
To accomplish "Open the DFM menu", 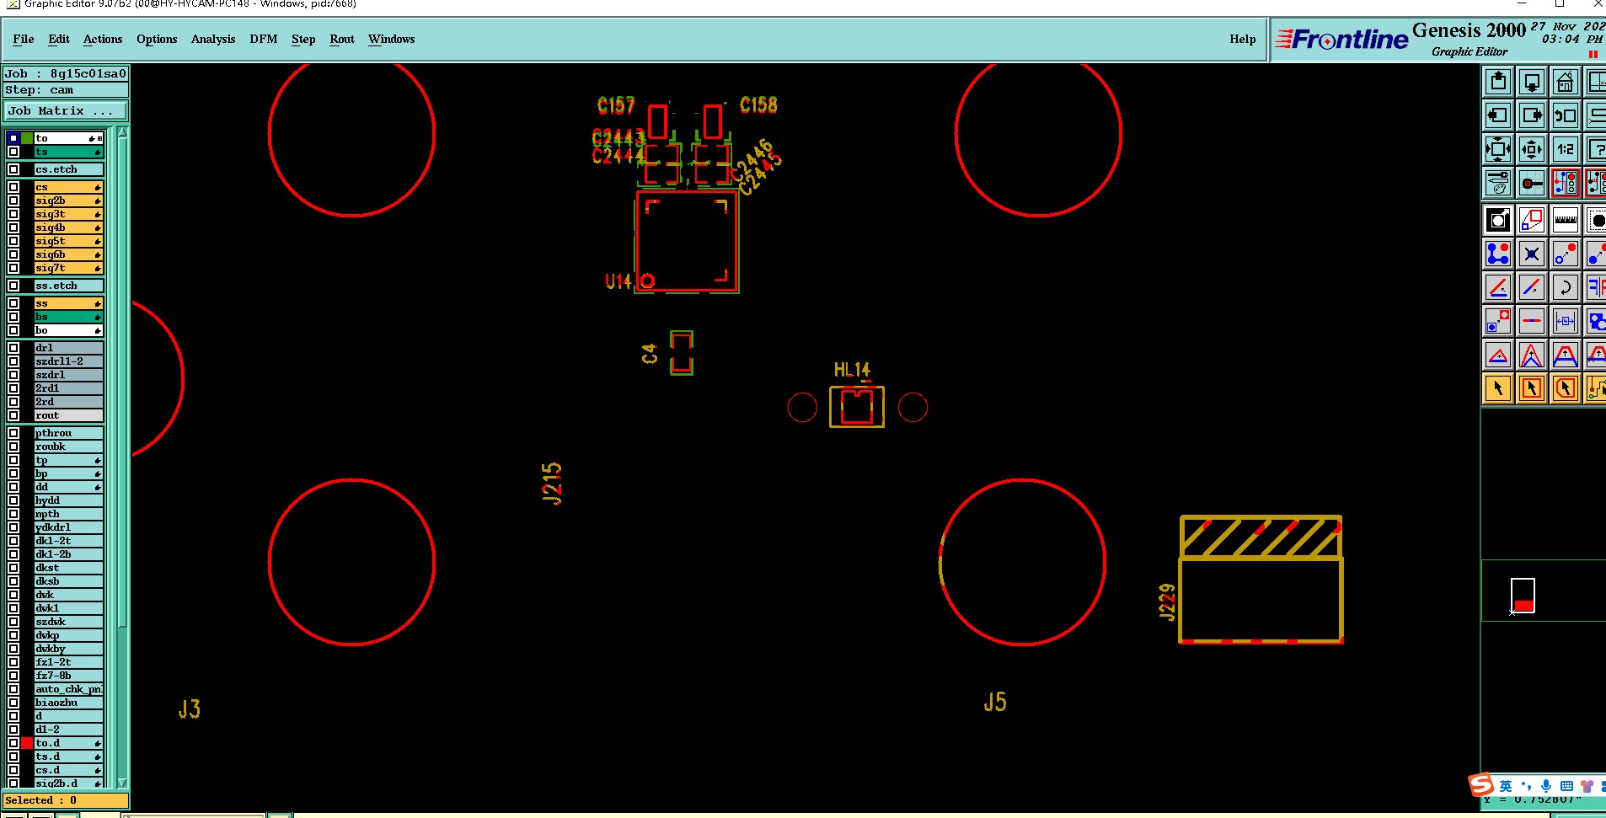I will pyautogui.click(x=264, y=39).
